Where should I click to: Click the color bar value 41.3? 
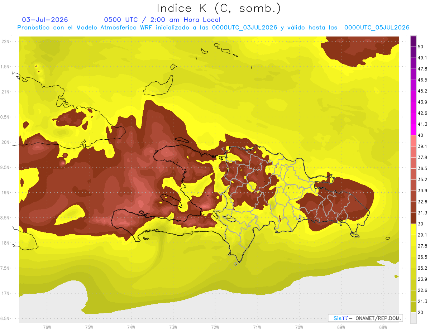pyautogui.click(x=422, y=124)
